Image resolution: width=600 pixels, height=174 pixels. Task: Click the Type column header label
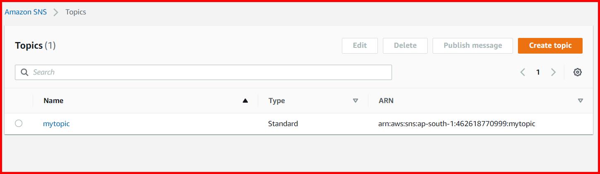276,101
